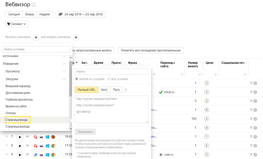263x159 pixels.
Task: Switch to Полный URL tab
Action: [86, 90]
